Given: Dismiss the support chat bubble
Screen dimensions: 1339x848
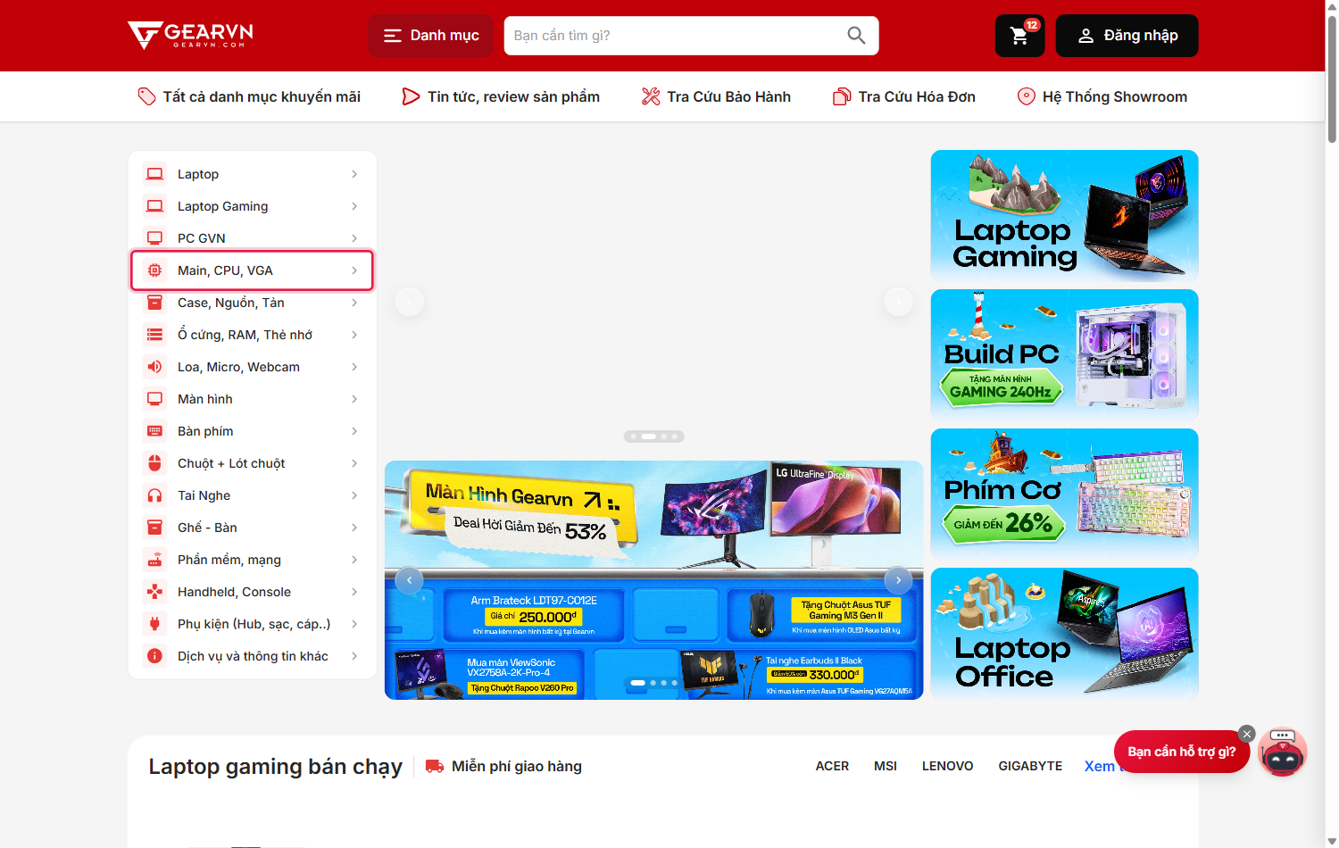Looking at the screenshot, I should (x=1247, y=734).
